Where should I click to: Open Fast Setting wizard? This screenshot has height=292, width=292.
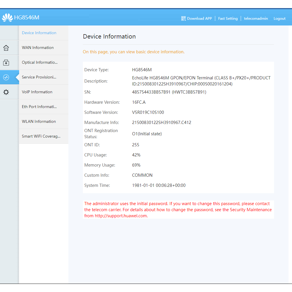(x=228, y=18)
